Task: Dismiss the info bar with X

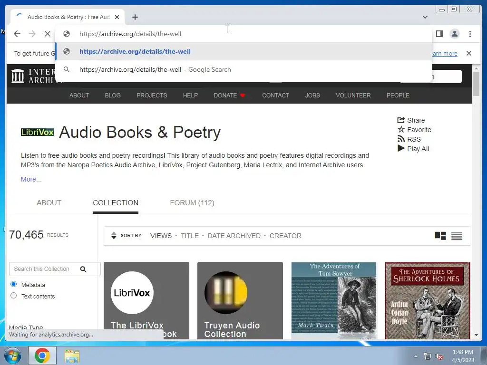Action: [468, 53]
